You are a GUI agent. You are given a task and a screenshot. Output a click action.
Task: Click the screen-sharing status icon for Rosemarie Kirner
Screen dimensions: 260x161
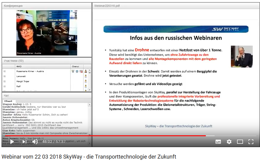click(x=81, y=71)
